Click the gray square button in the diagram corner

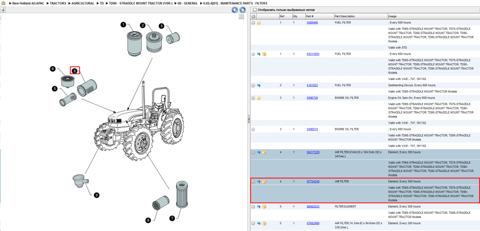tap(241, 16)
